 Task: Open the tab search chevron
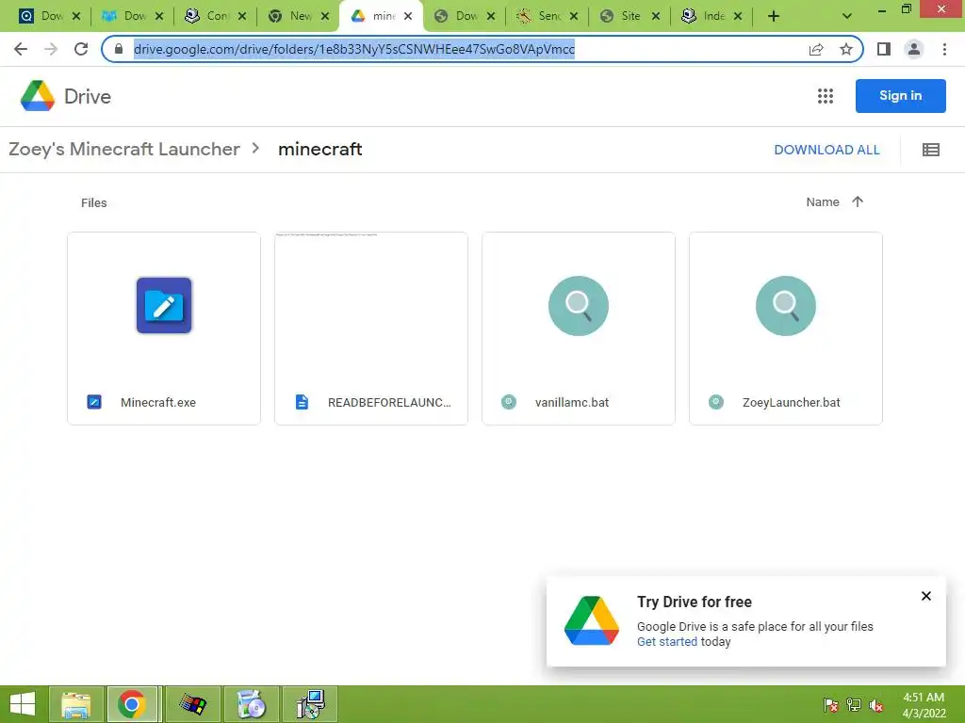pyautogui.click(x=847, y=16)
